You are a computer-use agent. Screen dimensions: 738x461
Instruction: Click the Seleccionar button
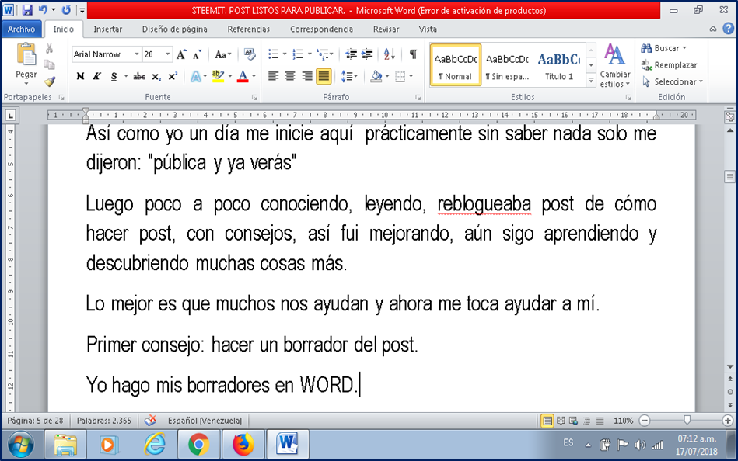(x=672, y=81)
